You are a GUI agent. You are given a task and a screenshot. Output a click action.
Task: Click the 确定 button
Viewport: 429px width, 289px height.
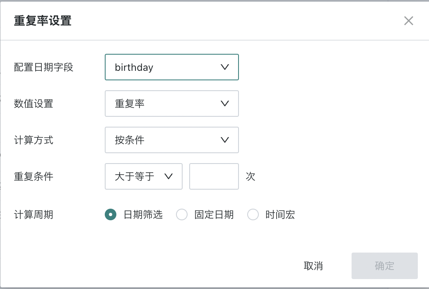coord(384,266)
